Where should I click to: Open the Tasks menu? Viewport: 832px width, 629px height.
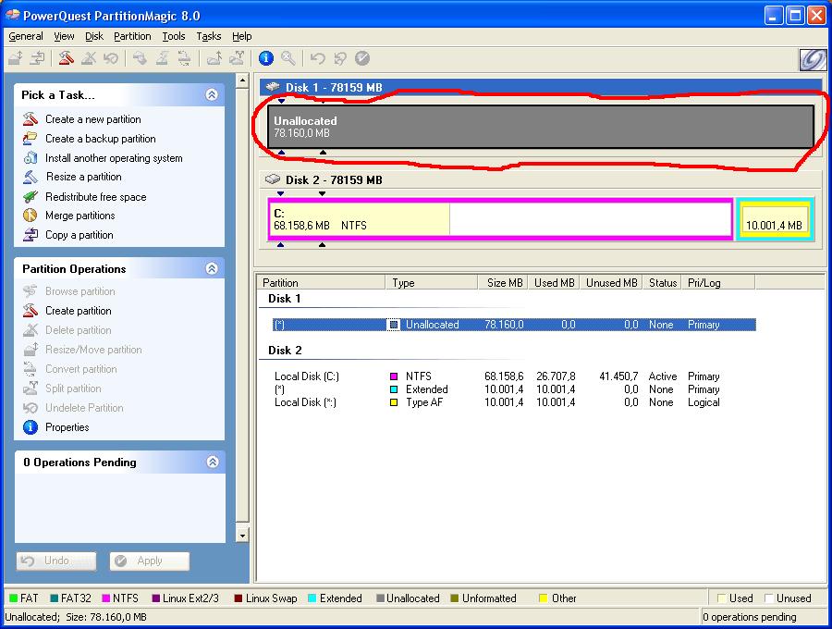click(x=209, y=36)
